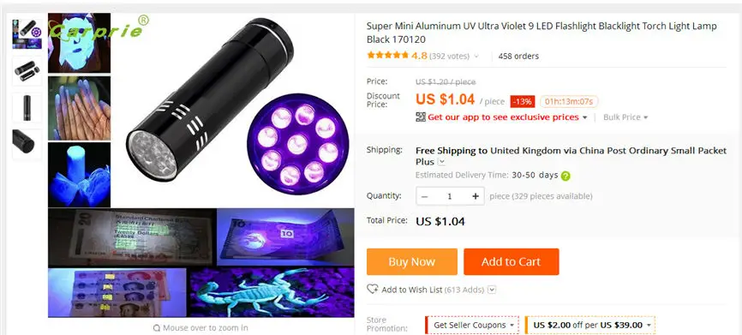Decrease quantity with the minus button
Viewport: 742px width, 335px height.
424,196
